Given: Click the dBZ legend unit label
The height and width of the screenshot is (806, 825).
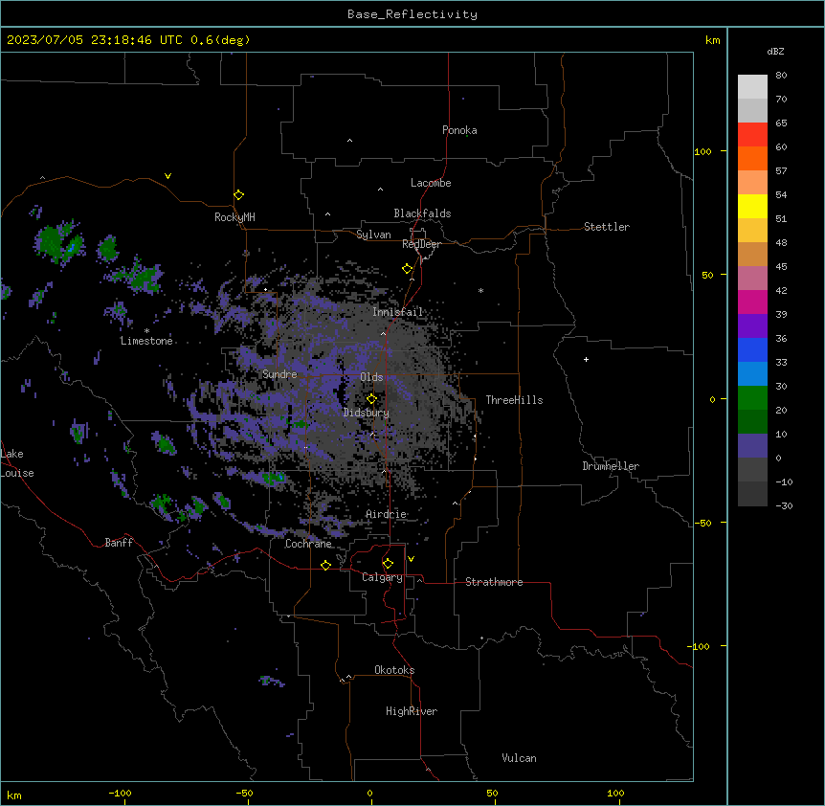Looking at the screenshot, I should pos(775,51).
